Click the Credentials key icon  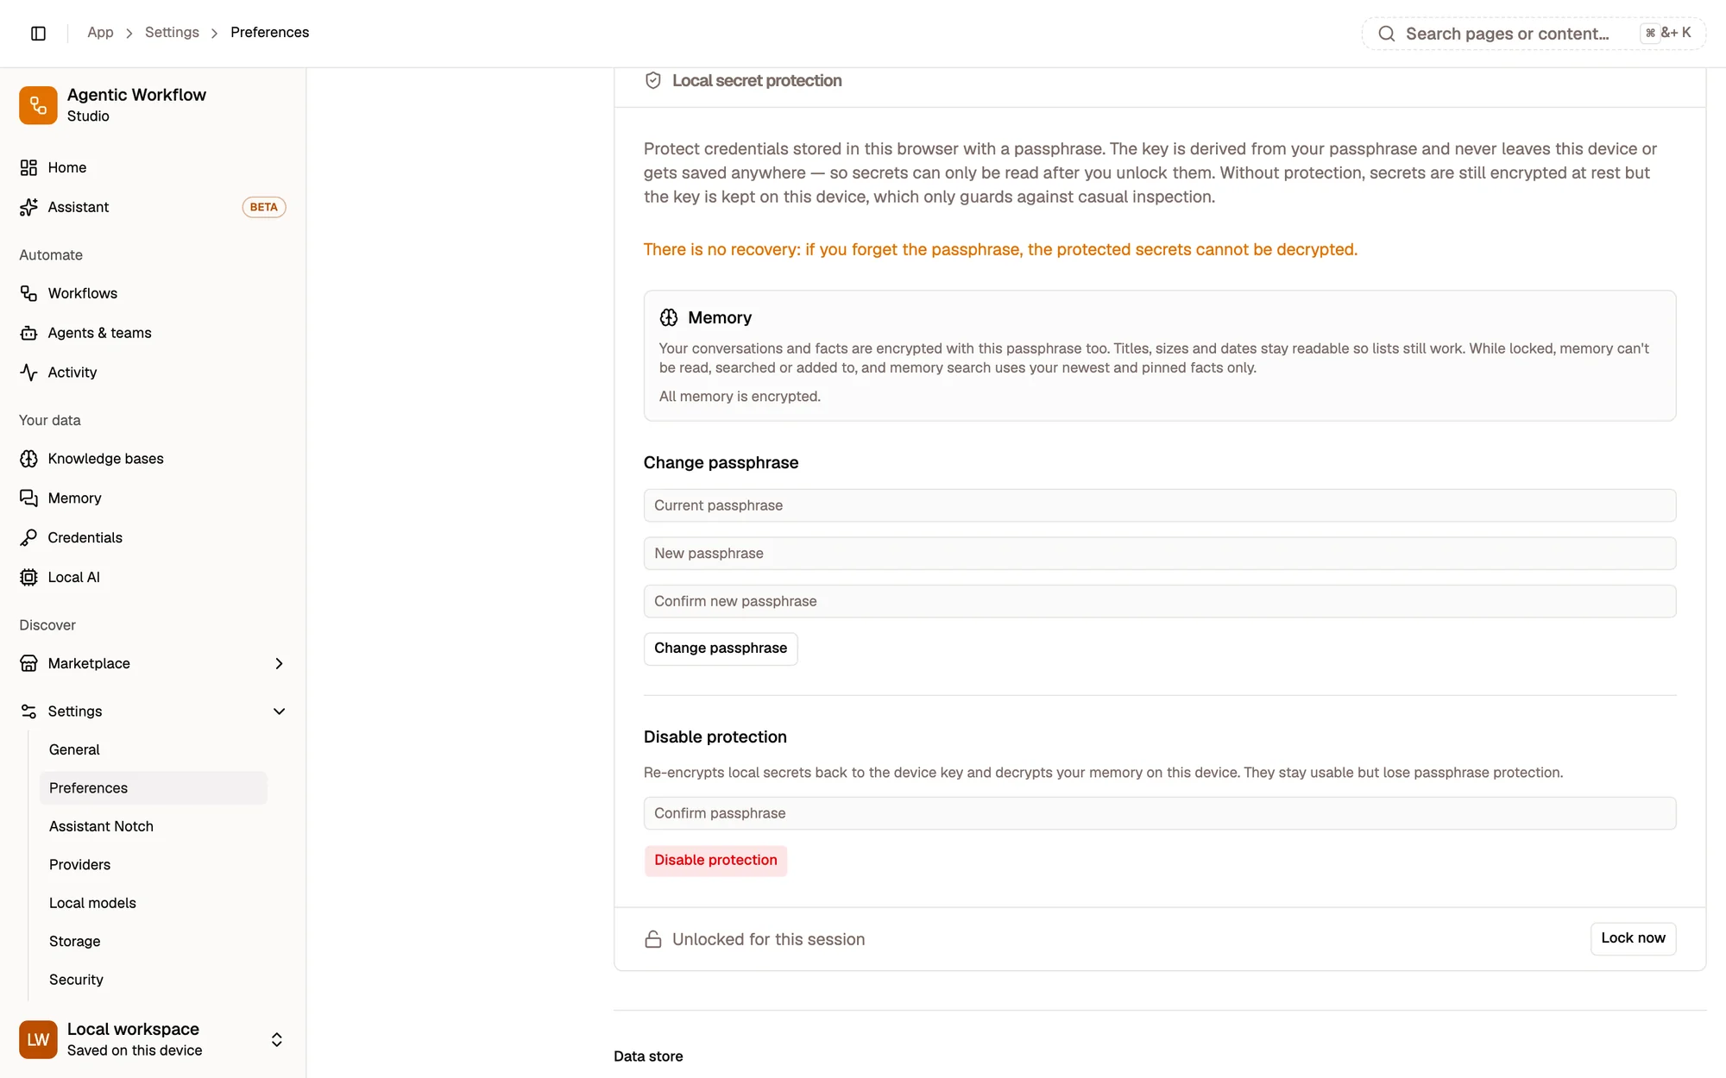coord(28,537)
